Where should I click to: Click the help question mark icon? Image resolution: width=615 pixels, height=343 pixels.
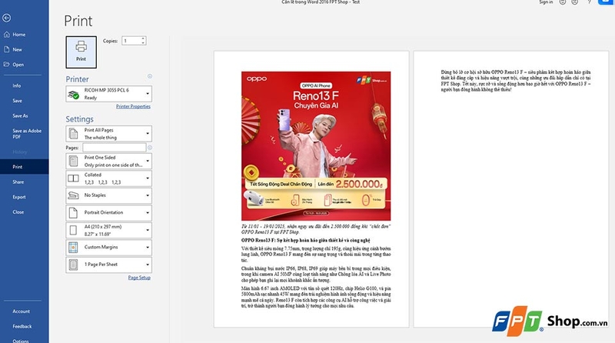point(589,2)
